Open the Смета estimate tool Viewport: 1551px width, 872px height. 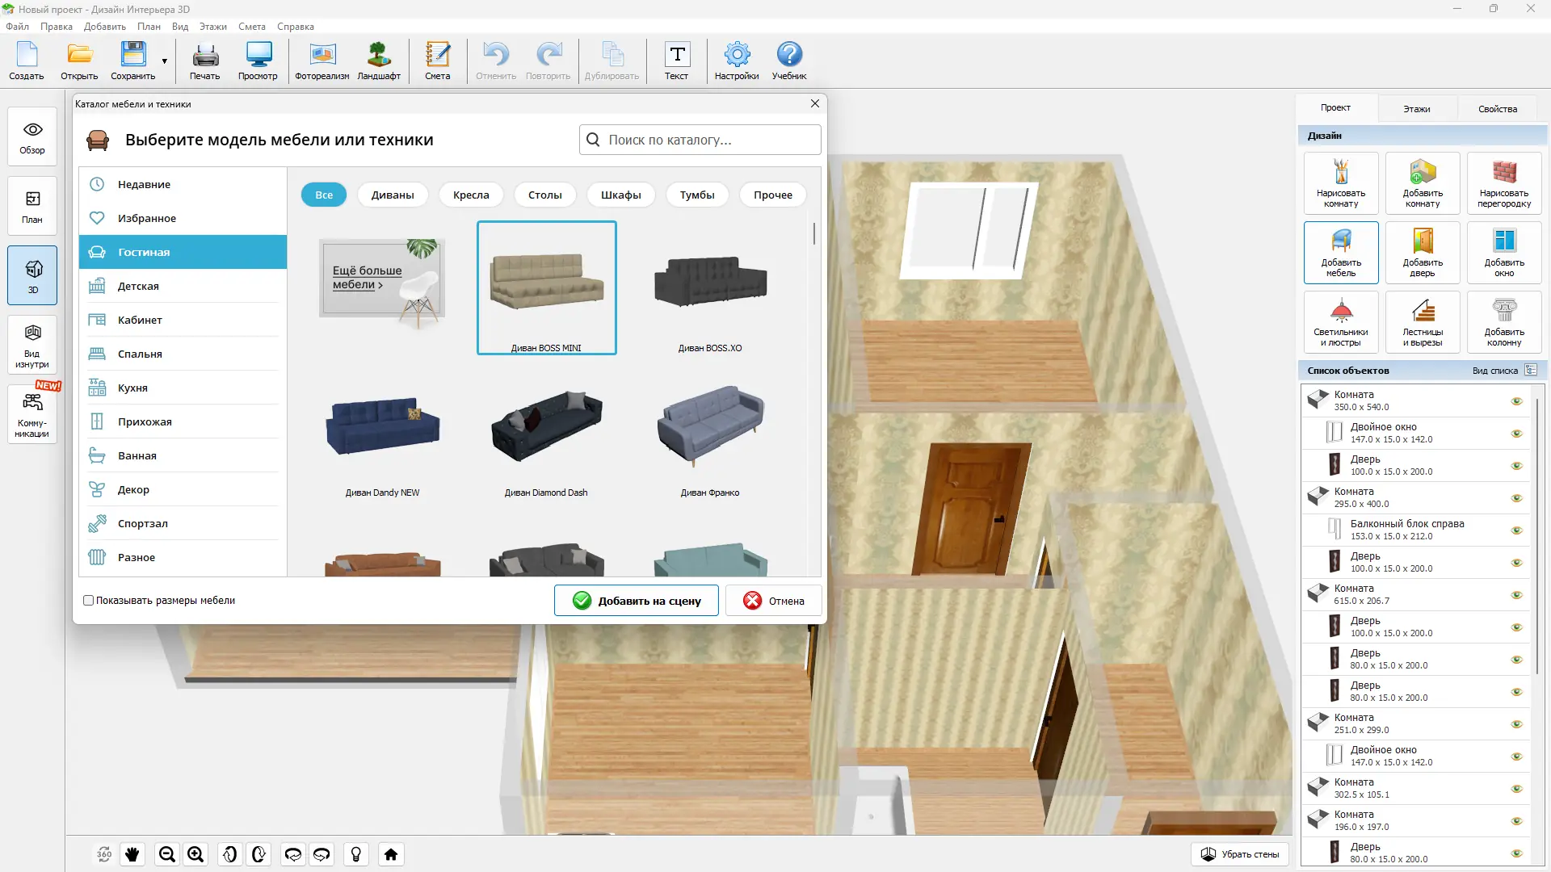click(437, 61)
